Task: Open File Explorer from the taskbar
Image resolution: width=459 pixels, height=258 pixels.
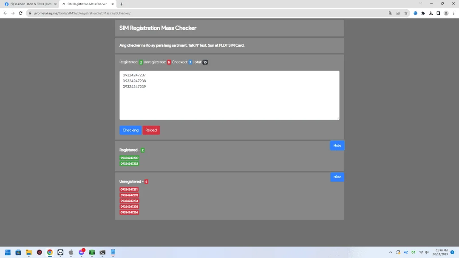Action: coord(29,252)
